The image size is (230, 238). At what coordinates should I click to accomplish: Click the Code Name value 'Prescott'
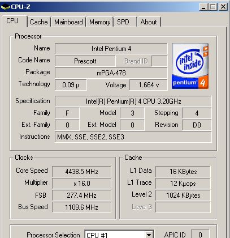click(85, 61)
